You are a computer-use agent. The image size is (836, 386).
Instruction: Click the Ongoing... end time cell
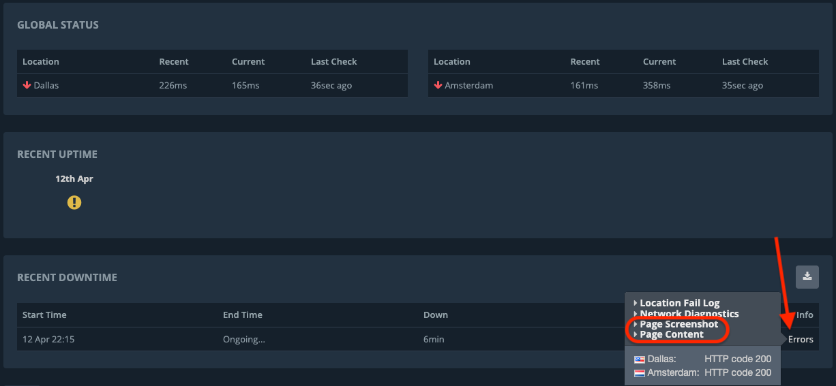pyautogui.click(x=243, y=339)
